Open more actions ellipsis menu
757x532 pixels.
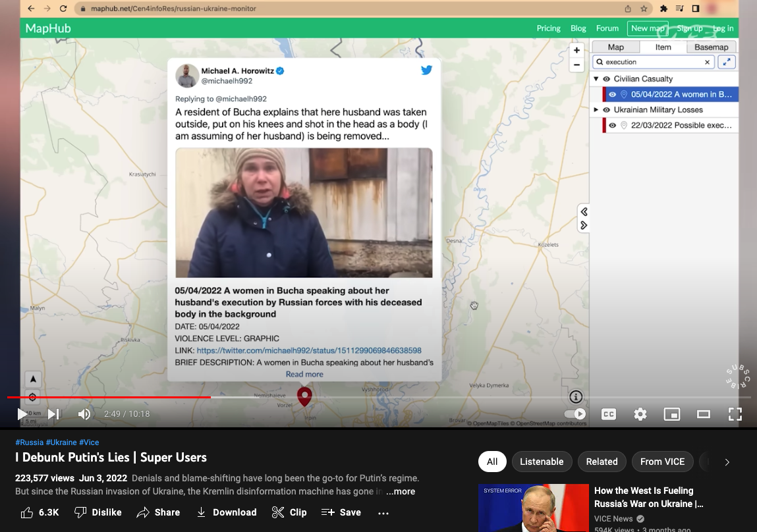[383, 513]
